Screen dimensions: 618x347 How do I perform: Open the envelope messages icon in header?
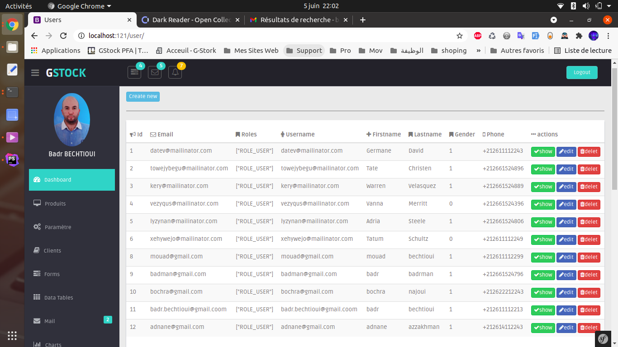point(154,72)
